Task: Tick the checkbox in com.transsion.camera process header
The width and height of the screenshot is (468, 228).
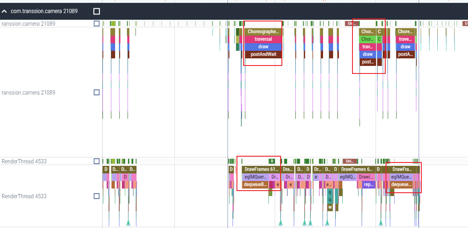Action: click(x=96, y=11)
